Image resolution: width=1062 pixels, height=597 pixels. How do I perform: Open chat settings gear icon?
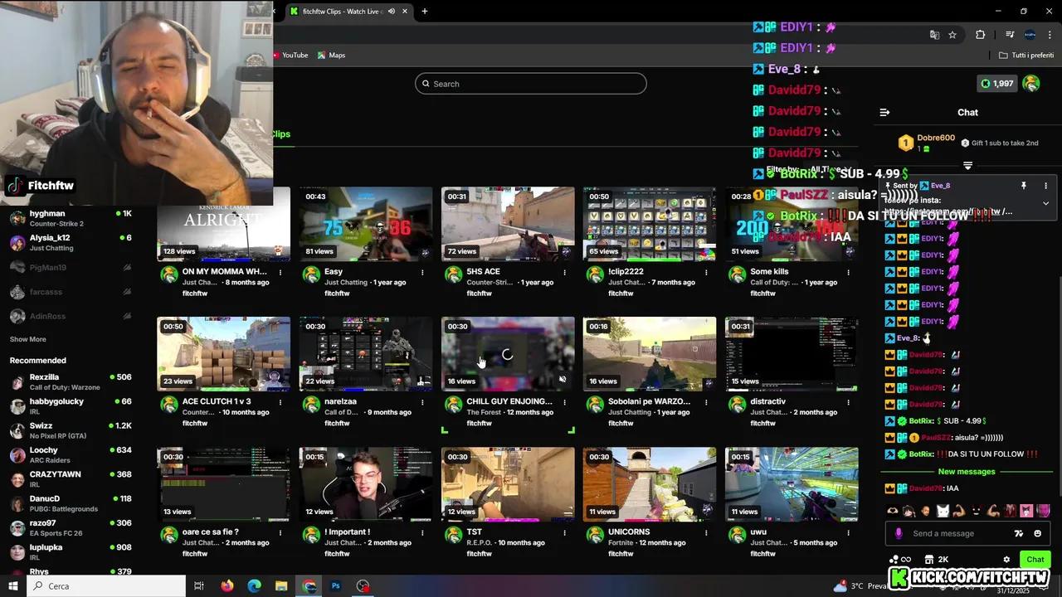tap(1006, 560)
